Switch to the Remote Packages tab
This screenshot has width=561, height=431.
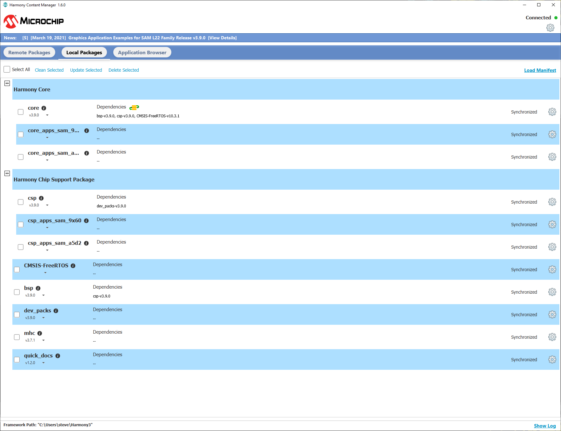(x=29, y=52)
